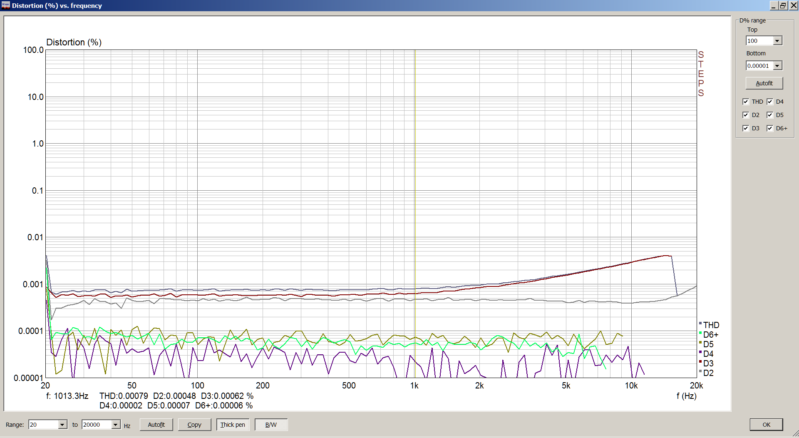This screenshot has width=799, height=438.
Task: Click the Top value field showing 100
Action: point(759,41)
